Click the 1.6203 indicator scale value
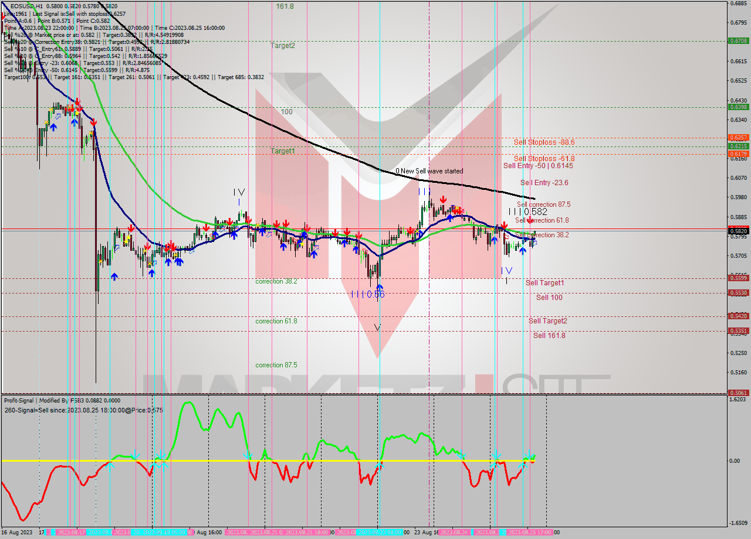This screenshot has width=751, height=539. [x=738, y=400]
